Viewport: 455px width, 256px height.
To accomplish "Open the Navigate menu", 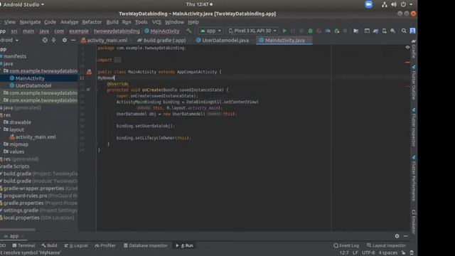I will (x=30, y=22).
